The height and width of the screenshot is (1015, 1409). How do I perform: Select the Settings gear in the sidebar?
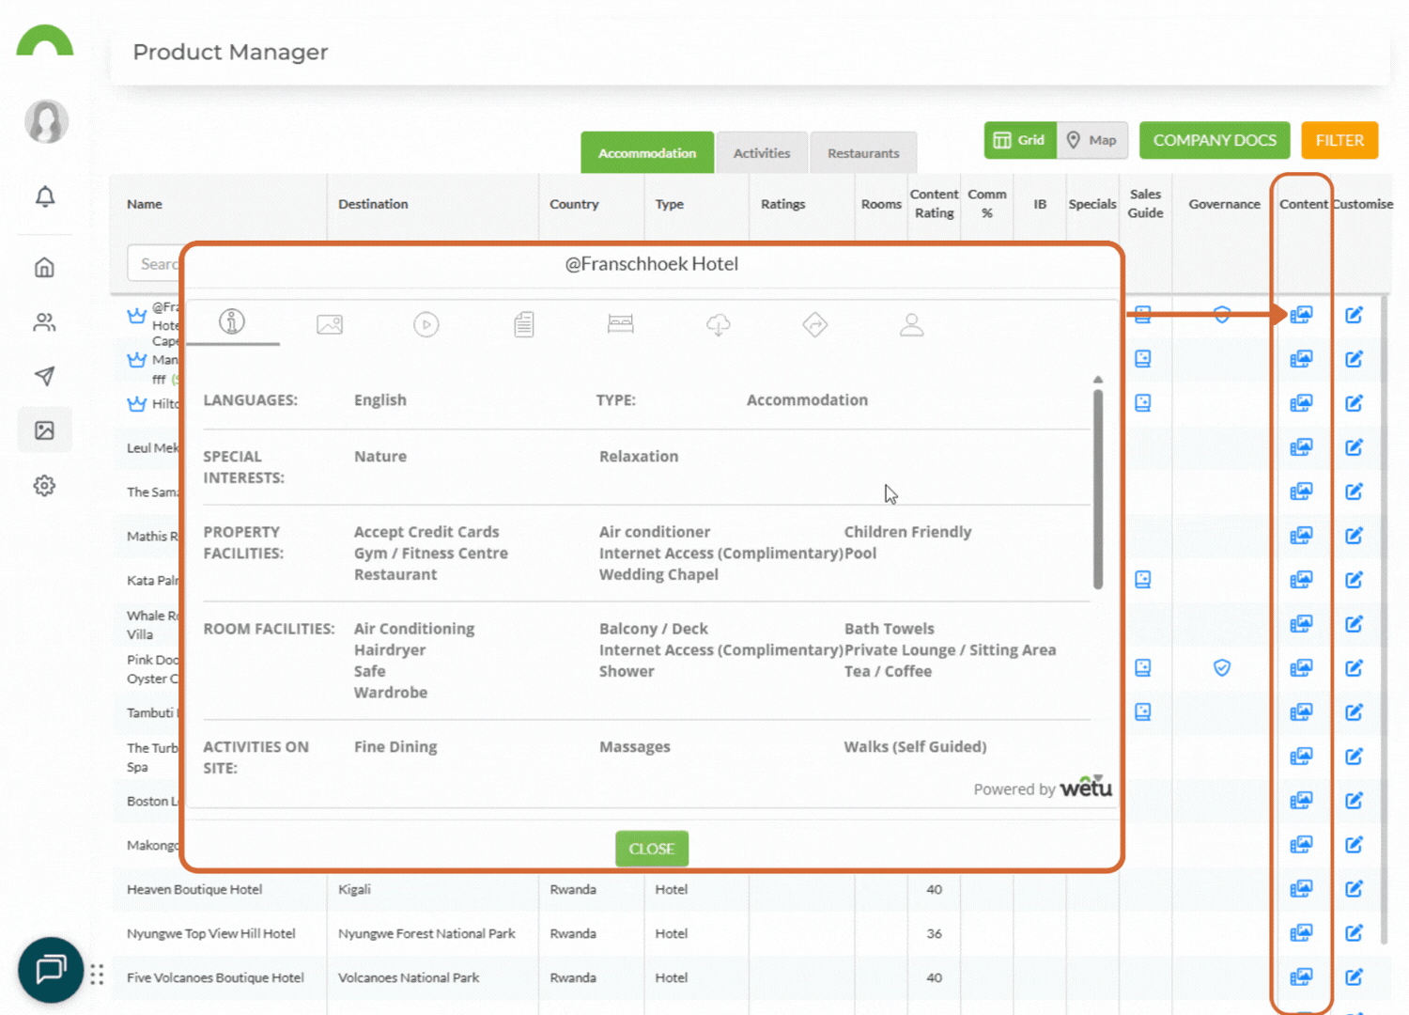(44, 485)
